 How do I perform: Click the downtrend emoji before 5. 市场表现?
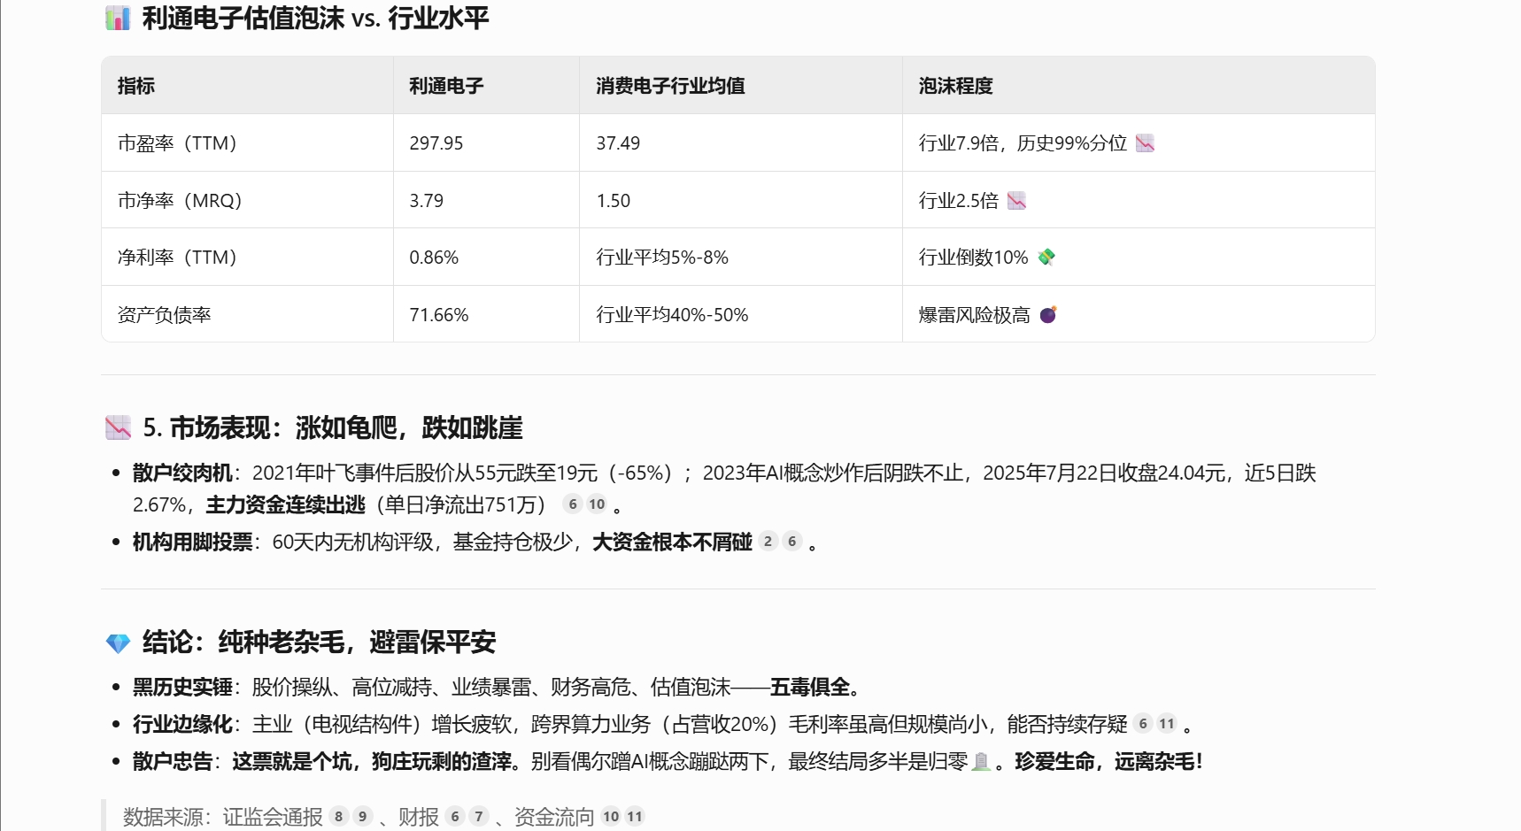click(x=118, y=428)
